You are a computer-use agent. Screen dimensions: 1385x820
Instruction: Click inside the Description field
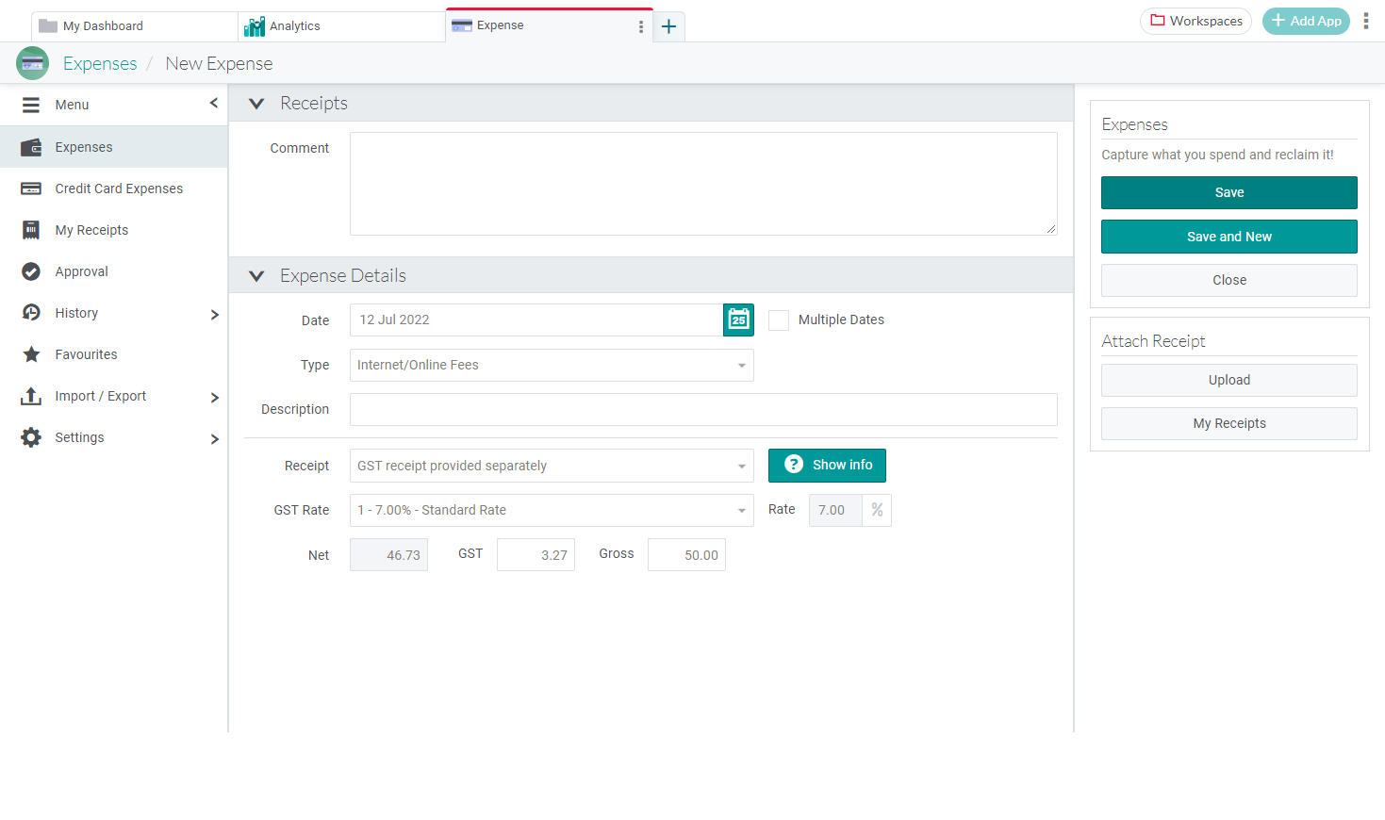(x=703, y=409)
